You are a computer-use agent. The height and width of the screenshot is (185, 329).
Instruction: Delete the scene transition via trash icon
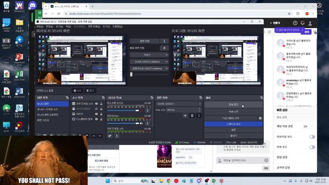tap(192, 116)
